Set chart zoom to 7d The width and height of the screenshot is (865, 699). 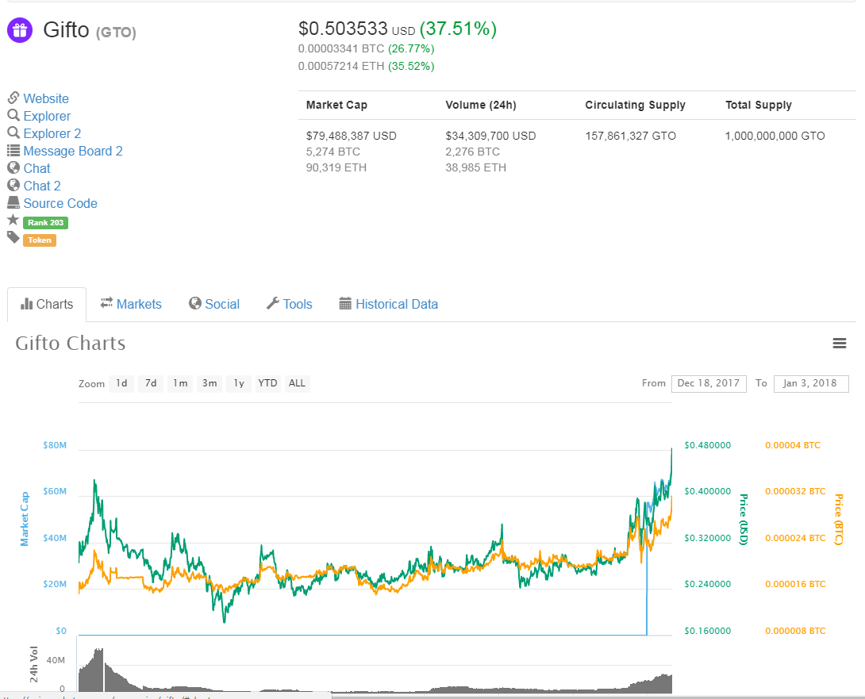point(151,383)
